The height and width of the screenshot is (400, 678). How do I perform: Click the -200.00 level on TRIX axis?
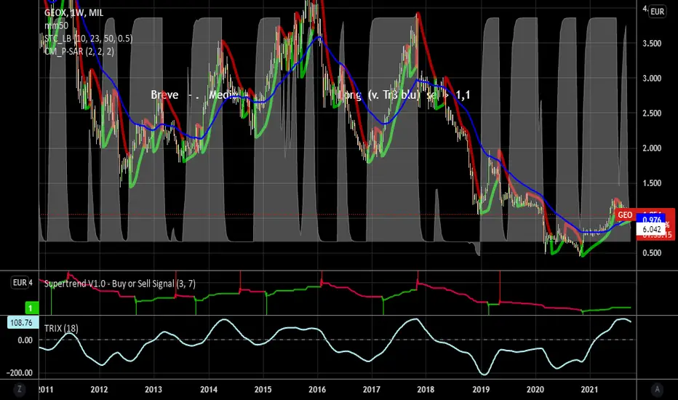click(x=20, y=373)
